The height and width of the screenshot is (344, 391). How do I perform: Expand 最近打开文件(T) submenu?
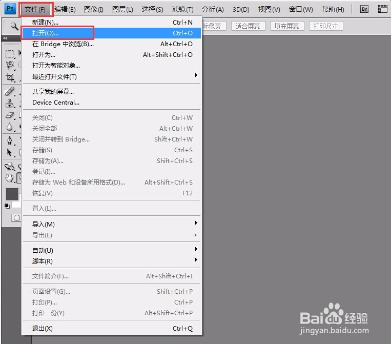[112, 76]
